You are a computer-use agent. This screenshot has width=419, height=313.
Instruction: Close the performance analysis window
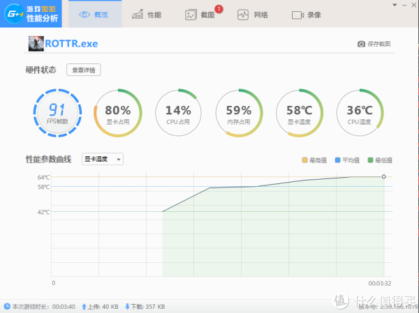[414, 5]
